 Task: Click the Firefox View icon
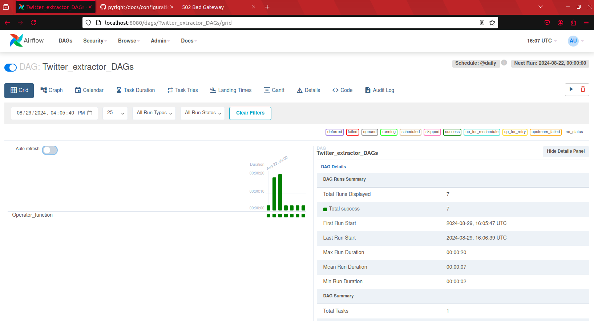(6, 7)
